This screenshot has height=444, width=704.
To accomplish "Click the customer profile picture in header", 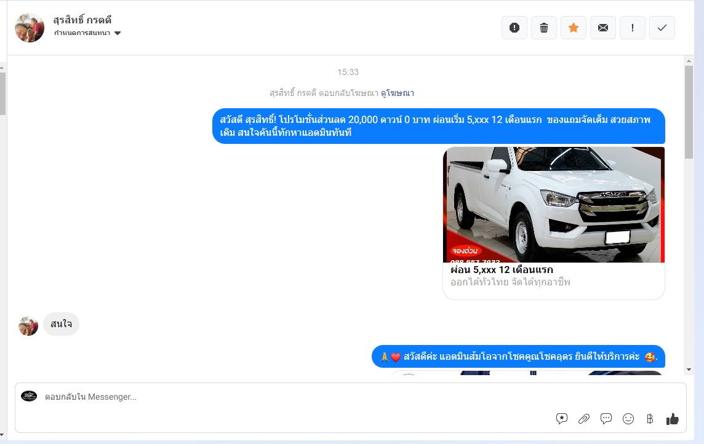I will point(30,28).
